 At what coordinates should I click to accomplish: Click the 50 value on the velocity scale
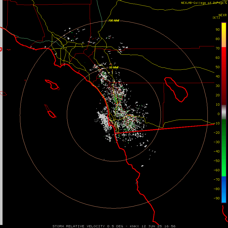click(218, 67)
